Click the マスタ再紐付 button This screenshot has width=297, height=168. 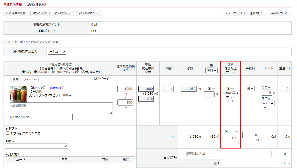234,13
